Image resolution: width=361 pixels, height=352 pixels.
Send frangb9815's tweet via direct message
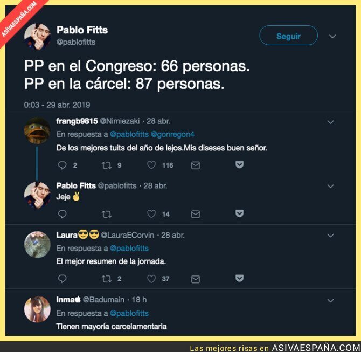click(x=196, y=165)
